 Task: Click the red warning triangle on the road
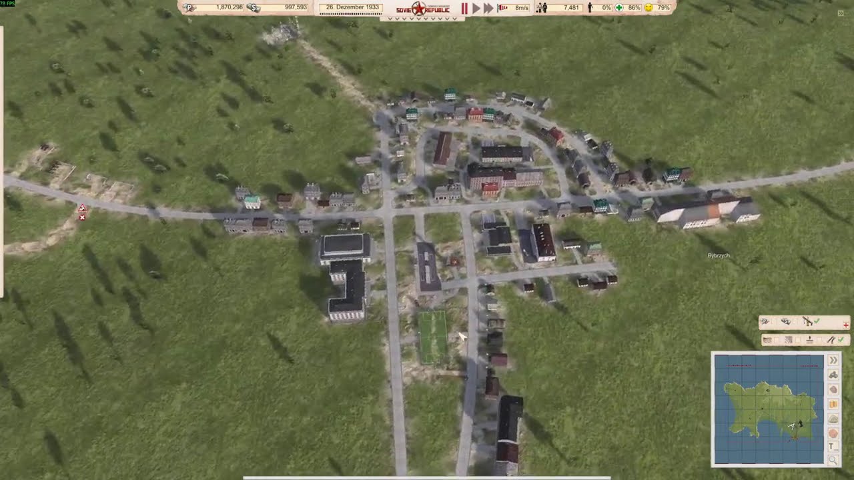click(x=82, y=209)
